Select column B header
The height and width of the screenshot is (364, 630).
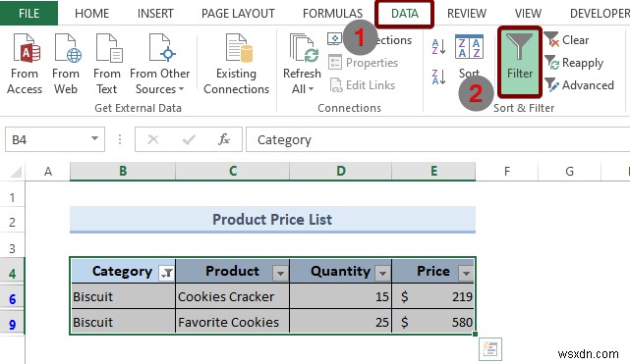click(x=123, y=172)
